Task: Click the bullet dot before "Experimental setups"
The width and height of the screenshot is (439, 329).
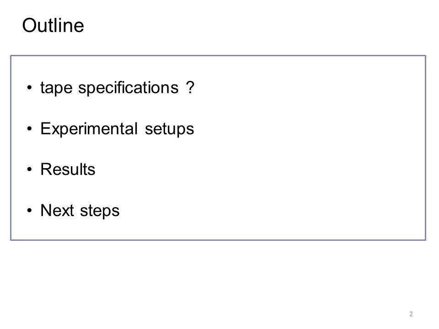Action: coord(29,129)
